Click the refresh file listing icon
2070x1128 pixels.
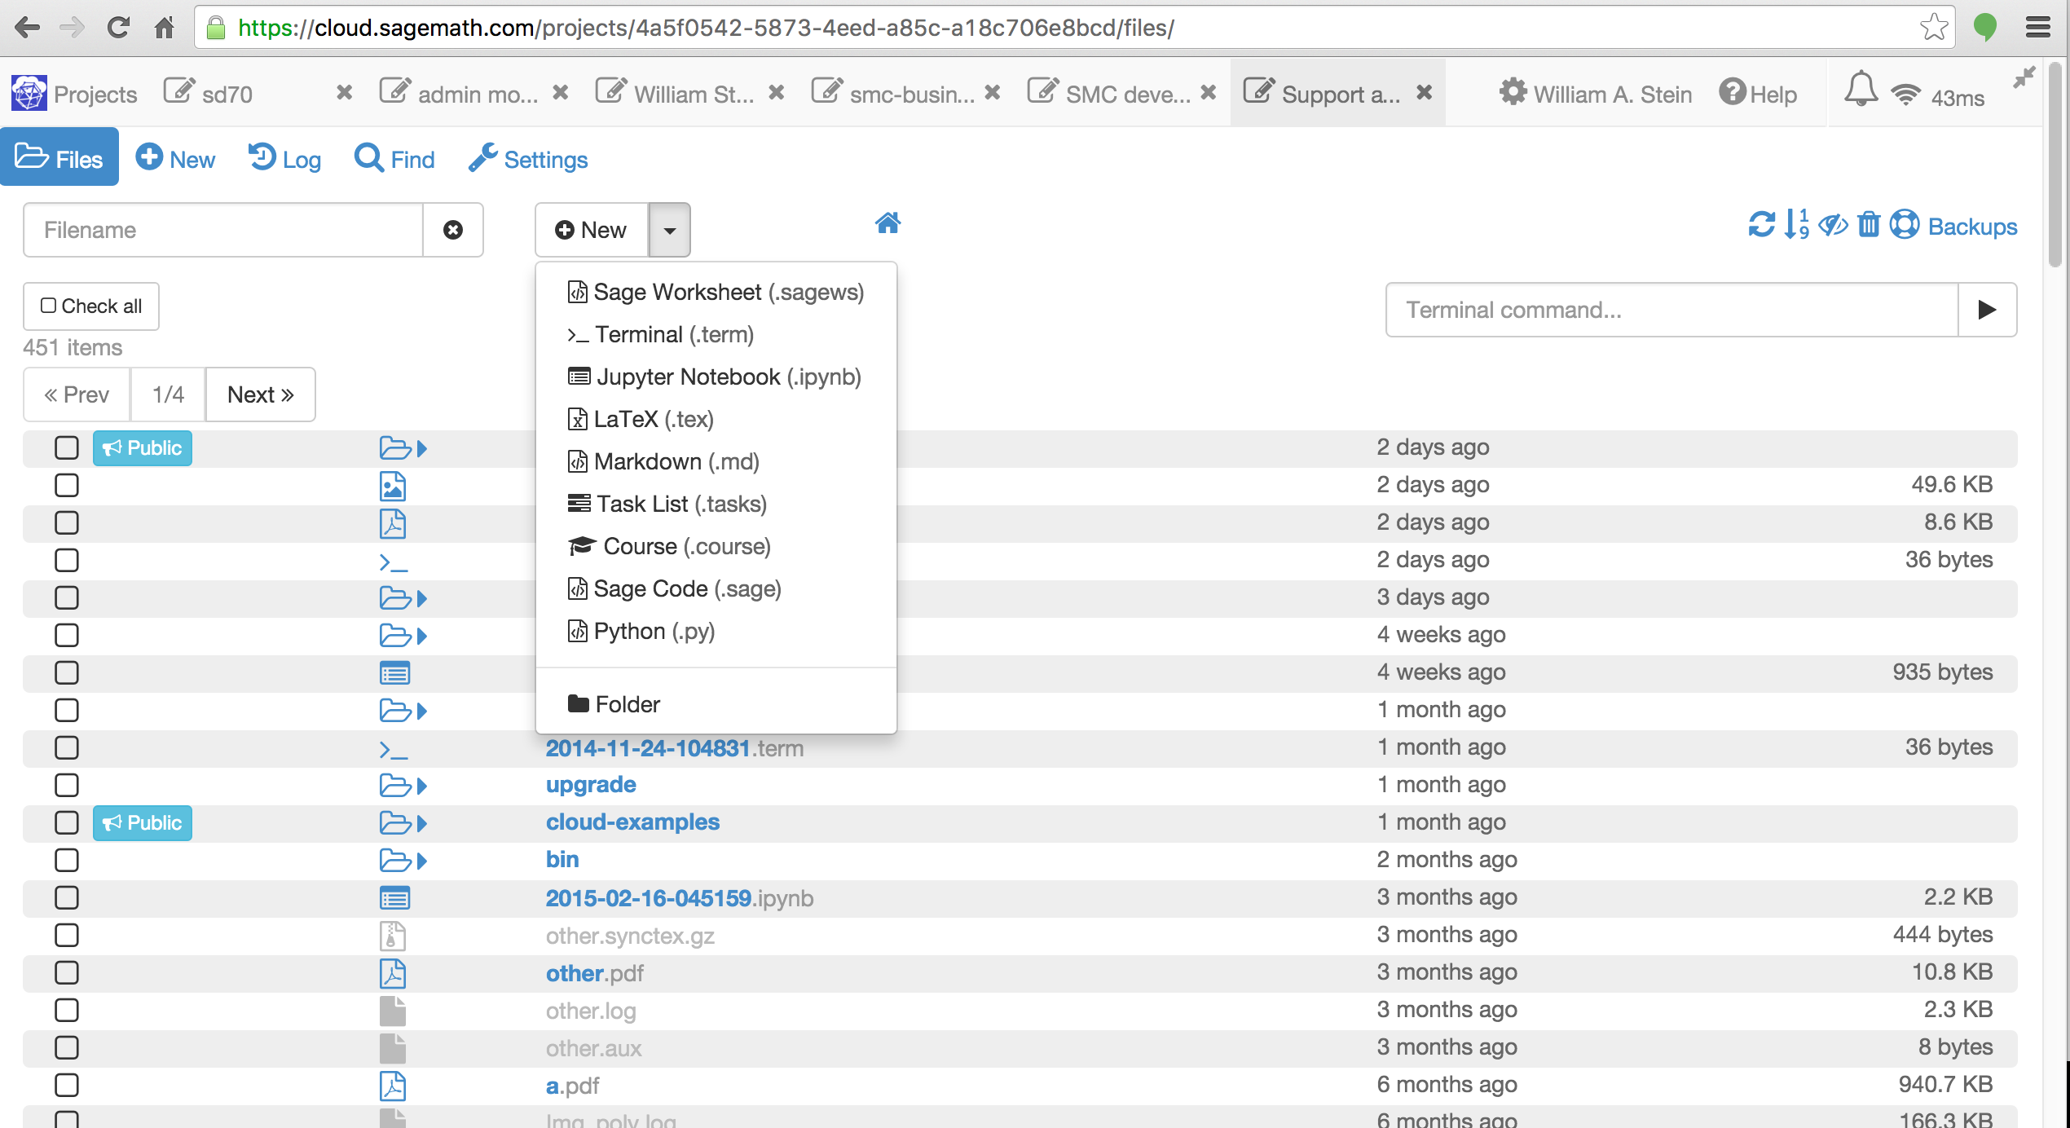click(x=1761, y=225)
